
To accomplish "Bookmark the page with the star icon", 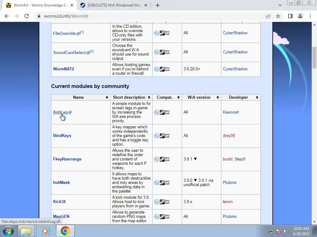I will click(278, 16).
